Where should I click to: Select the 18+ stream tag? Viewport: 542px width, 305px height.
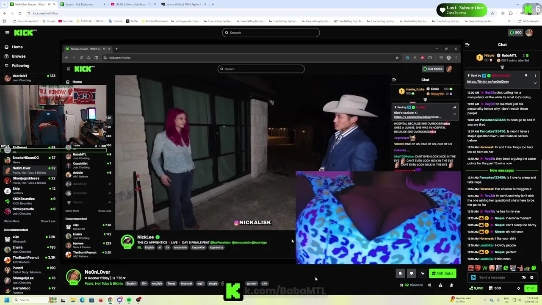(x=144, y=284)
